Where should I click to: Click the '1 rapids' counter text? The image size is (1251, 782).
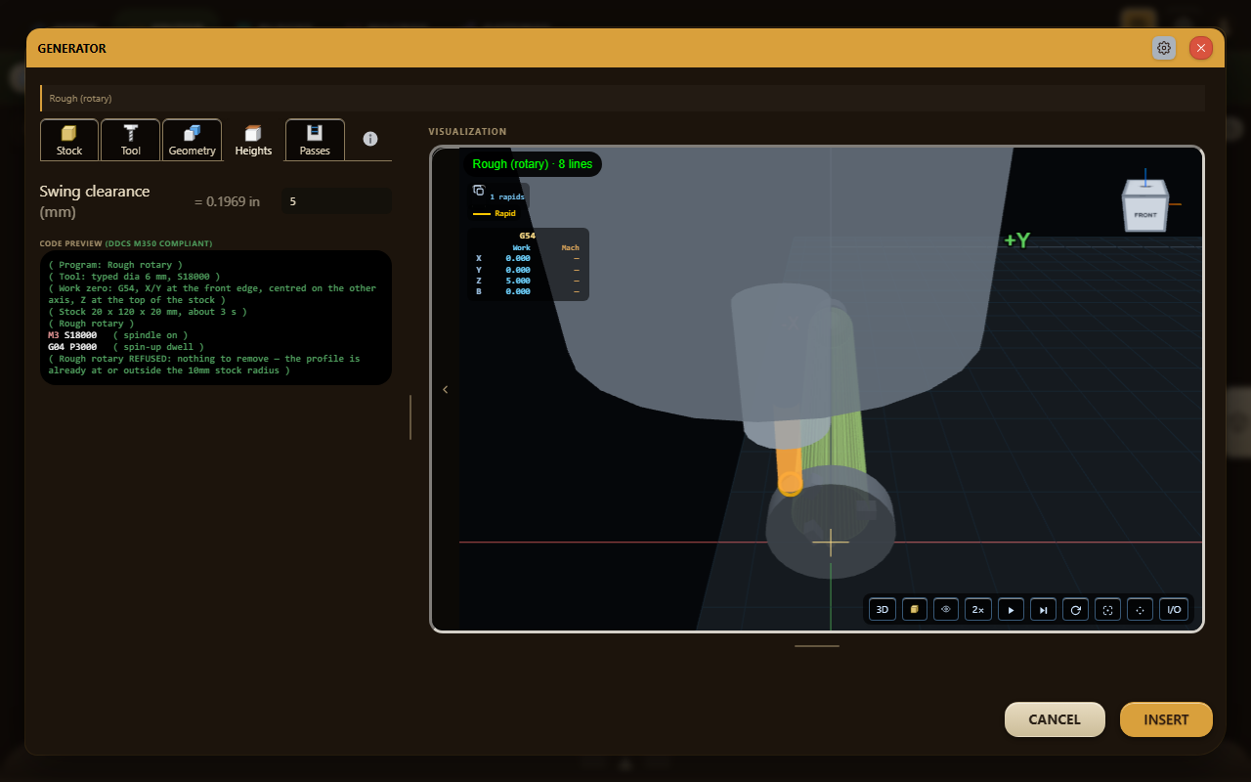(507, 197)
